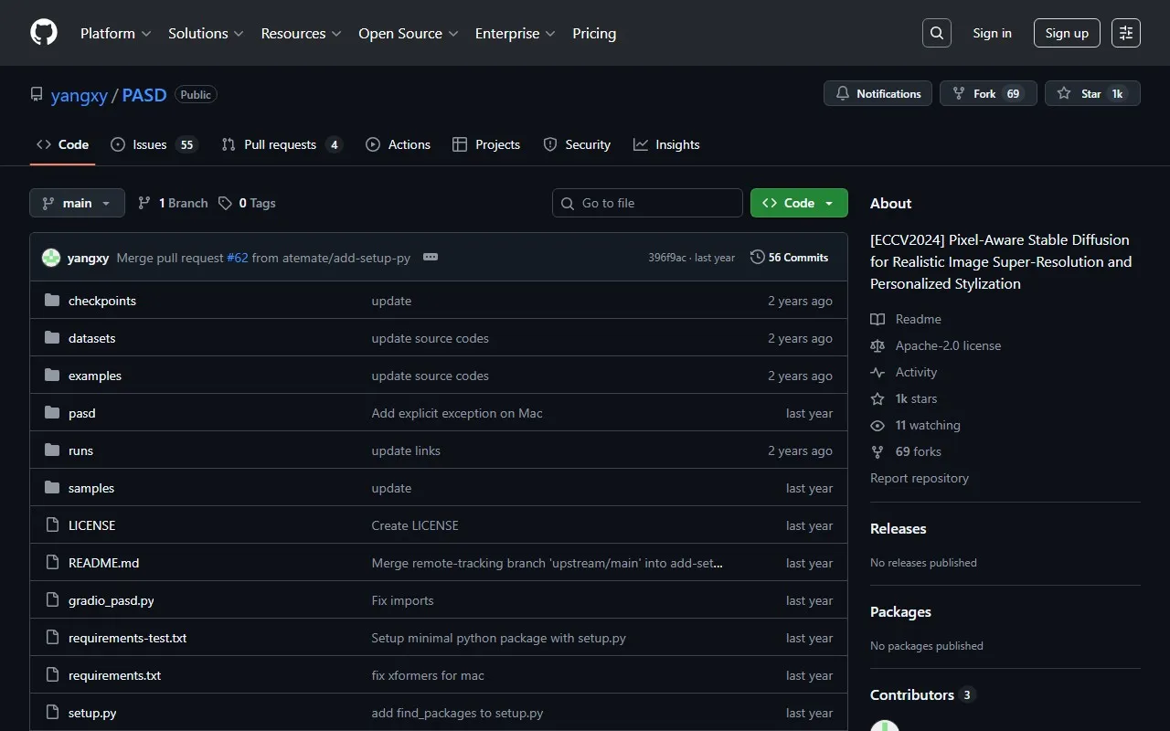Expand the main branch dropdown
Screen dimensions: 1170x731
pos(77,203)
